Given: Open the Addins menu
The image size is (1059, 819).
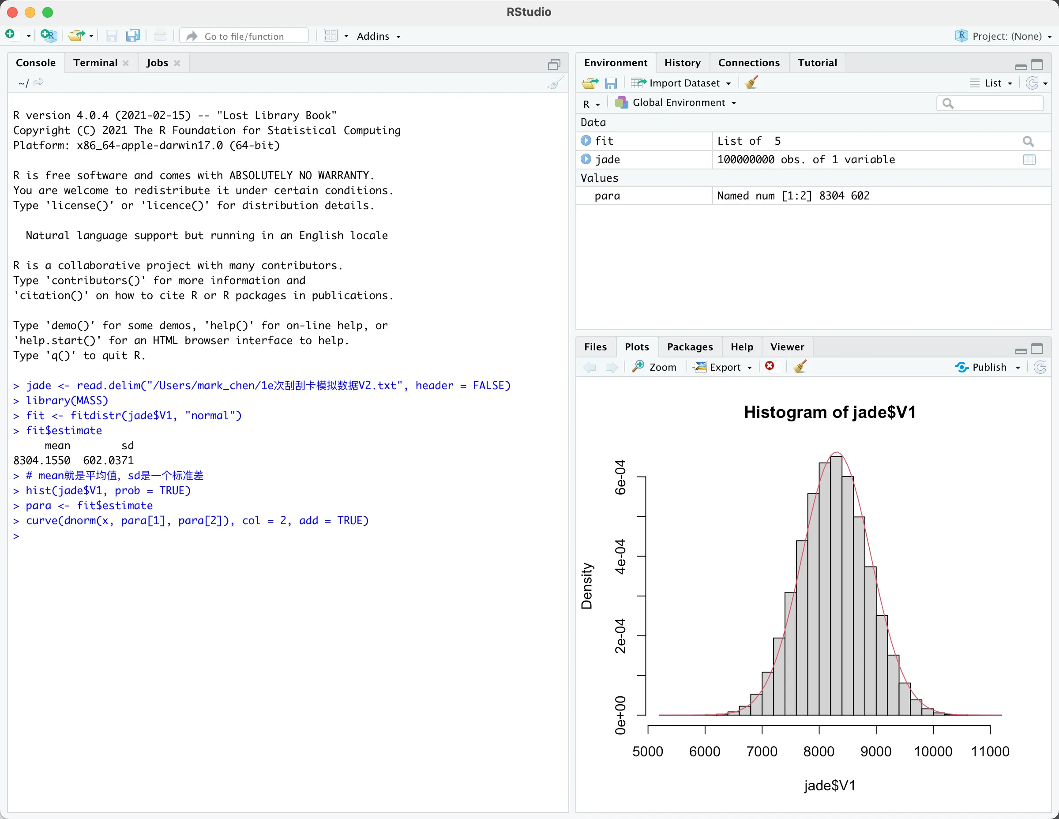Looking at the screenshot, I should coord(378,36).
